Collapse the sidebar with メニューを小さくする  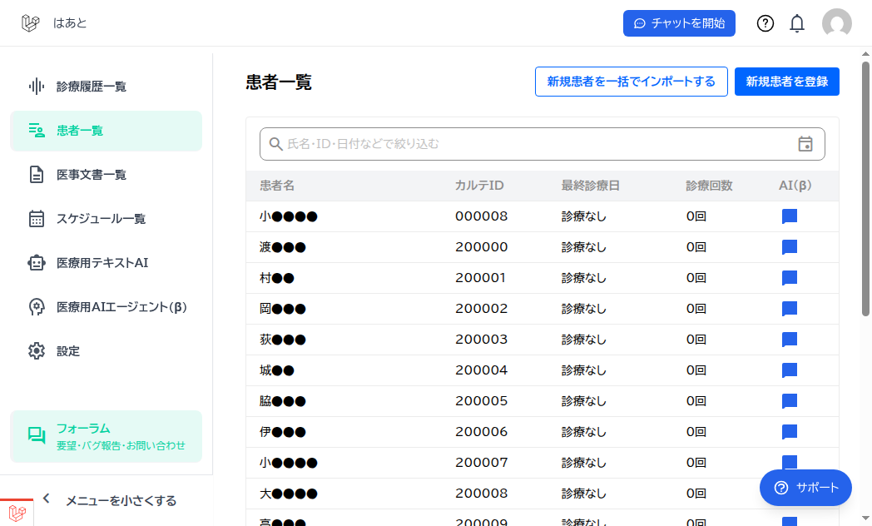[120, 500]
